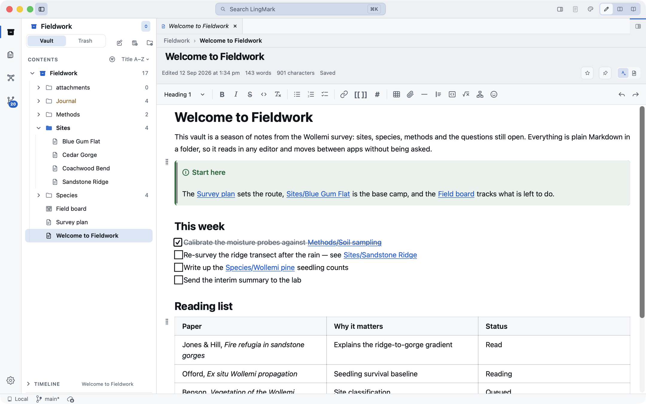Screen dimensions: 646x404
Task: Open the graph view in sidebar
Action: point(11,78)
